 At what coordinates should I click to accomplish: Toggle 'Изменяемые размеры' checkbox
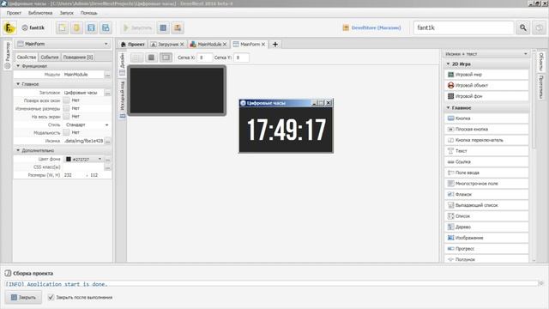66,109
